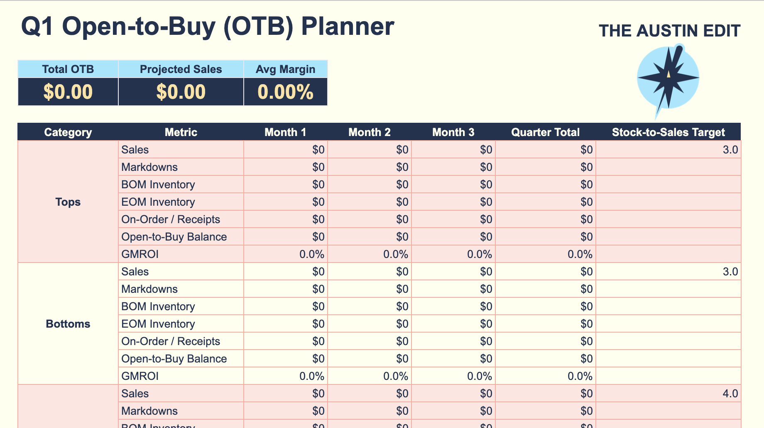Select the Category column header
This screenshot has width=764, height=428.
point(68,132)
